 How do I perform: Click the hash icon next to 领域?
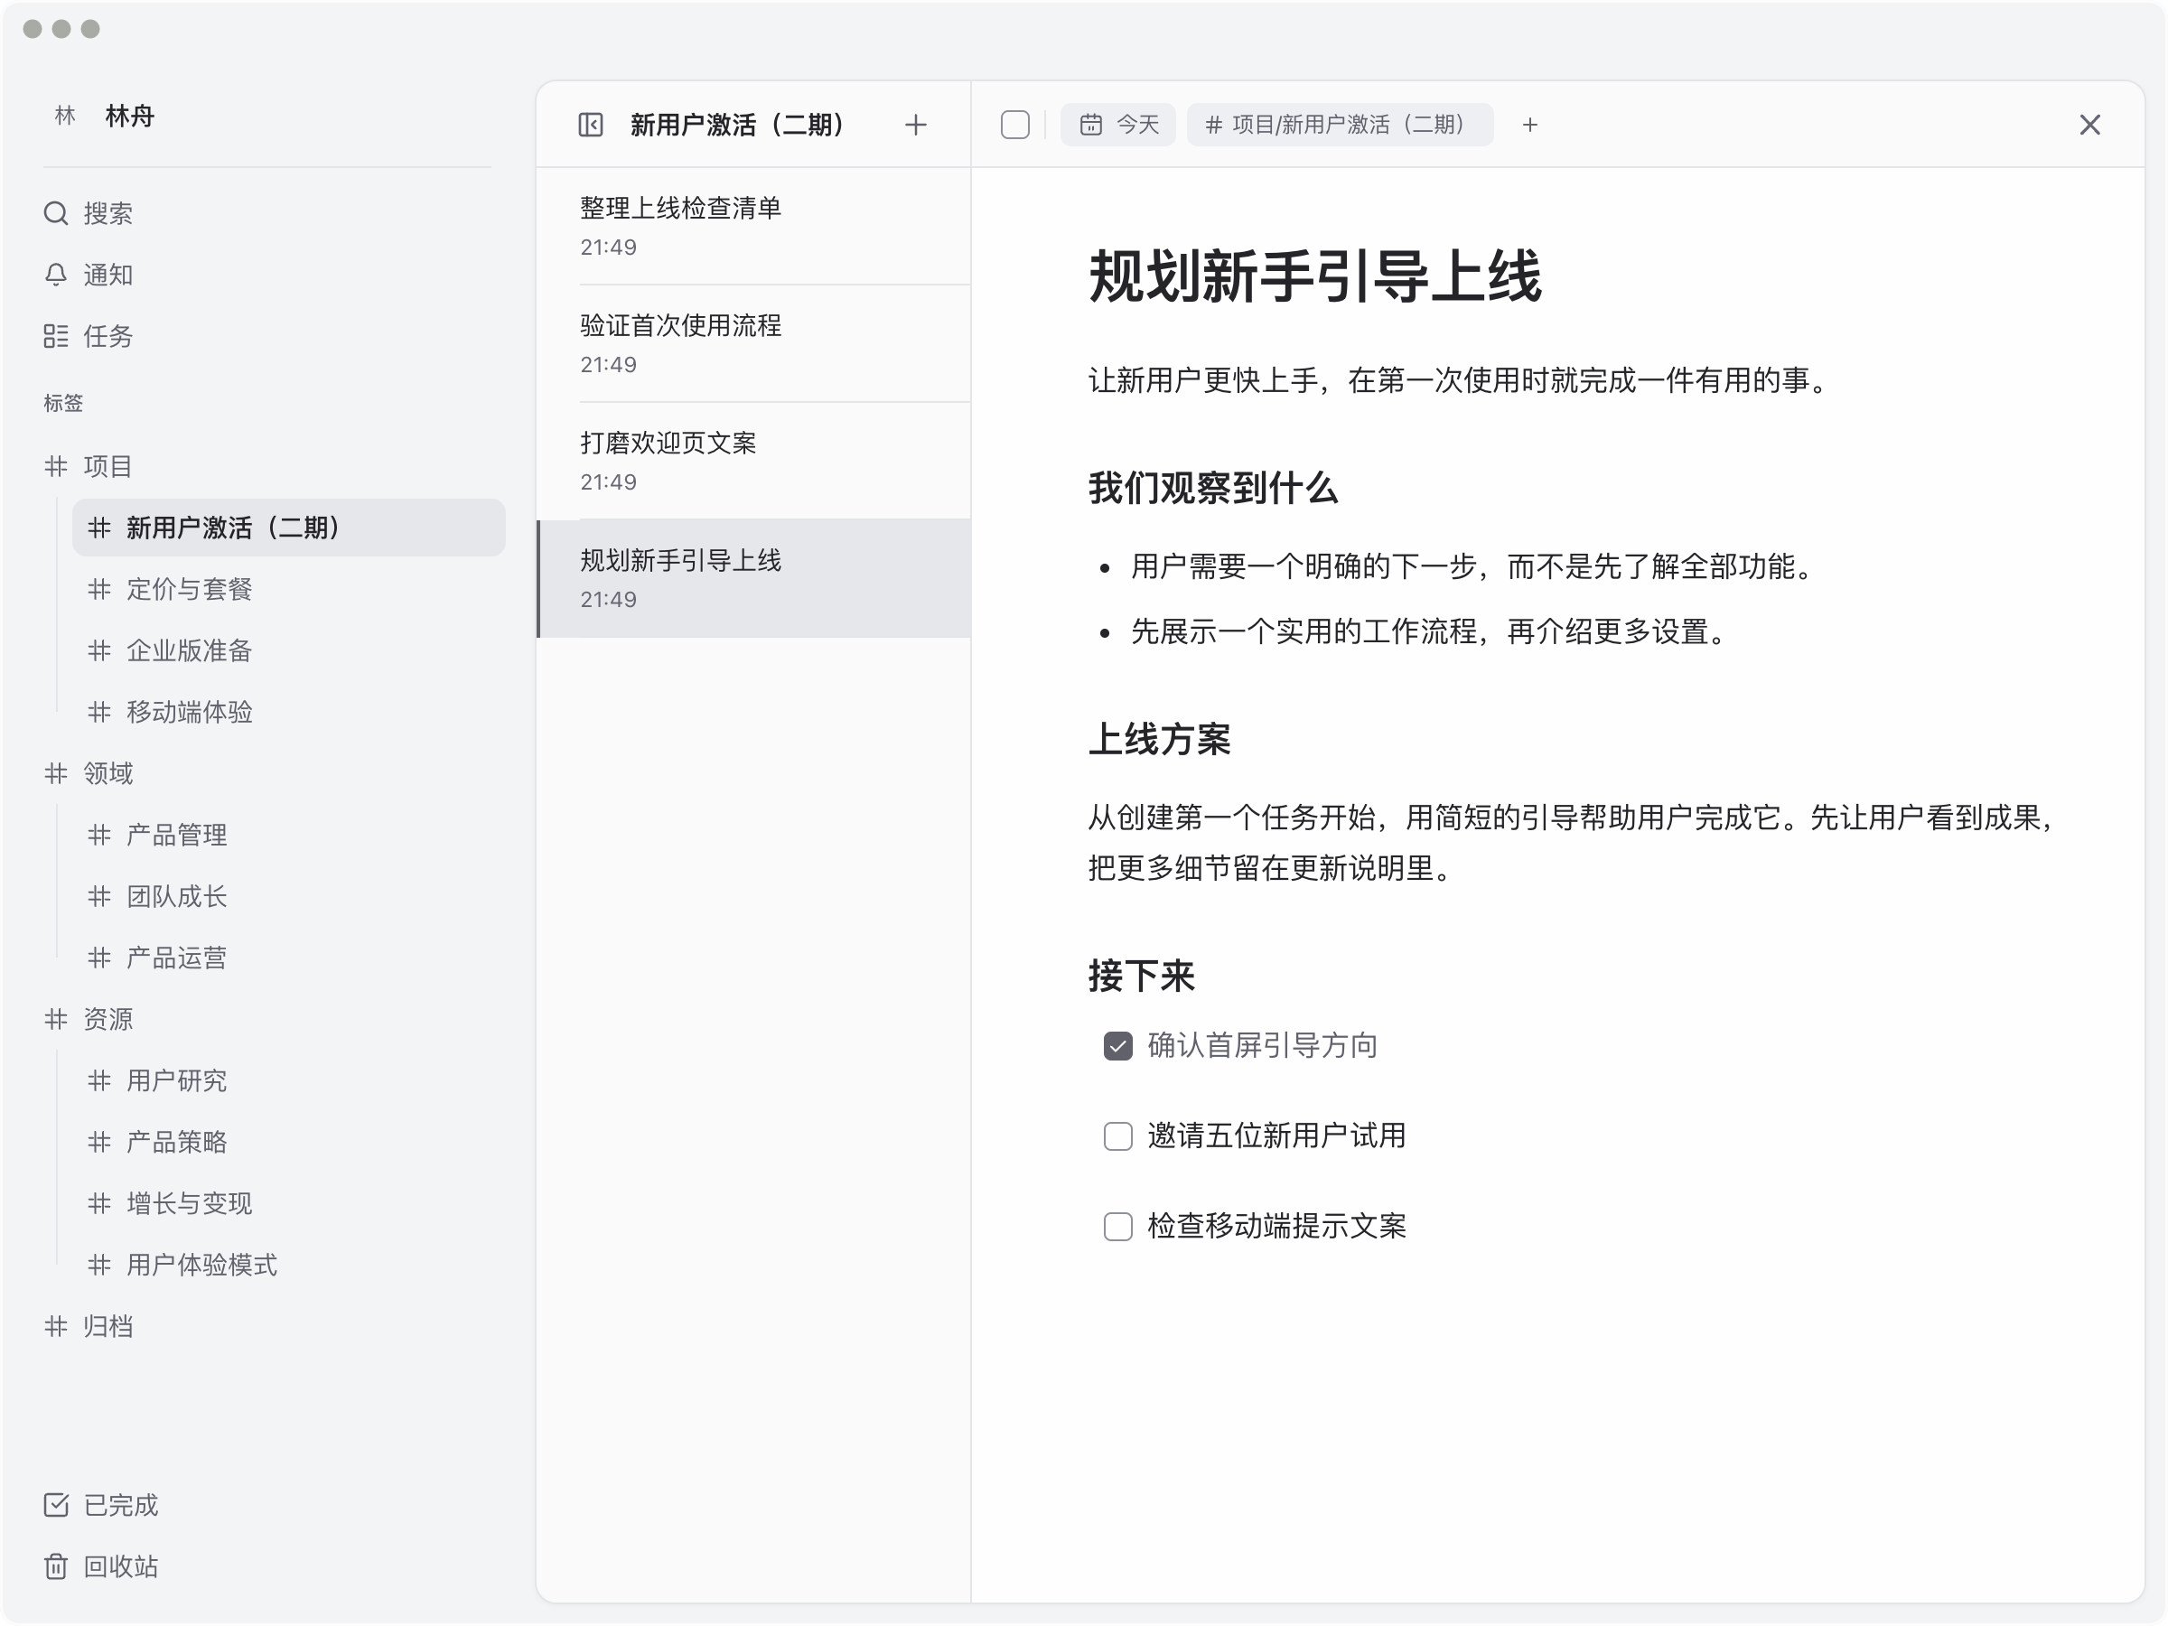(56, 773)
